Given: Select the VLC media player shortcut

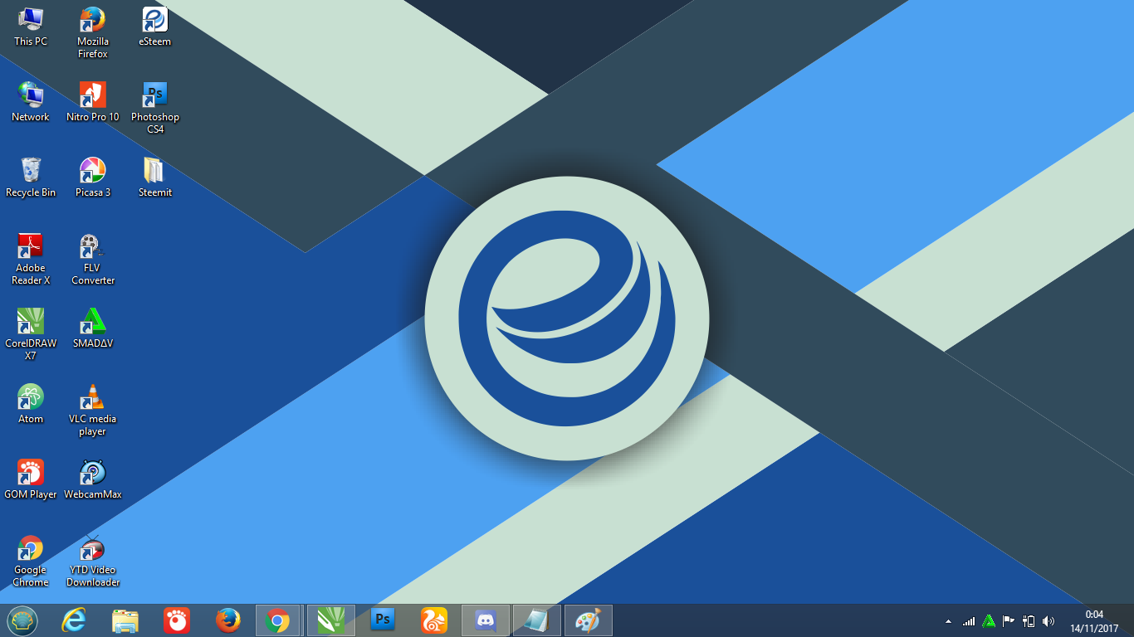Looking at the screenshot, I should coord(93,411).
